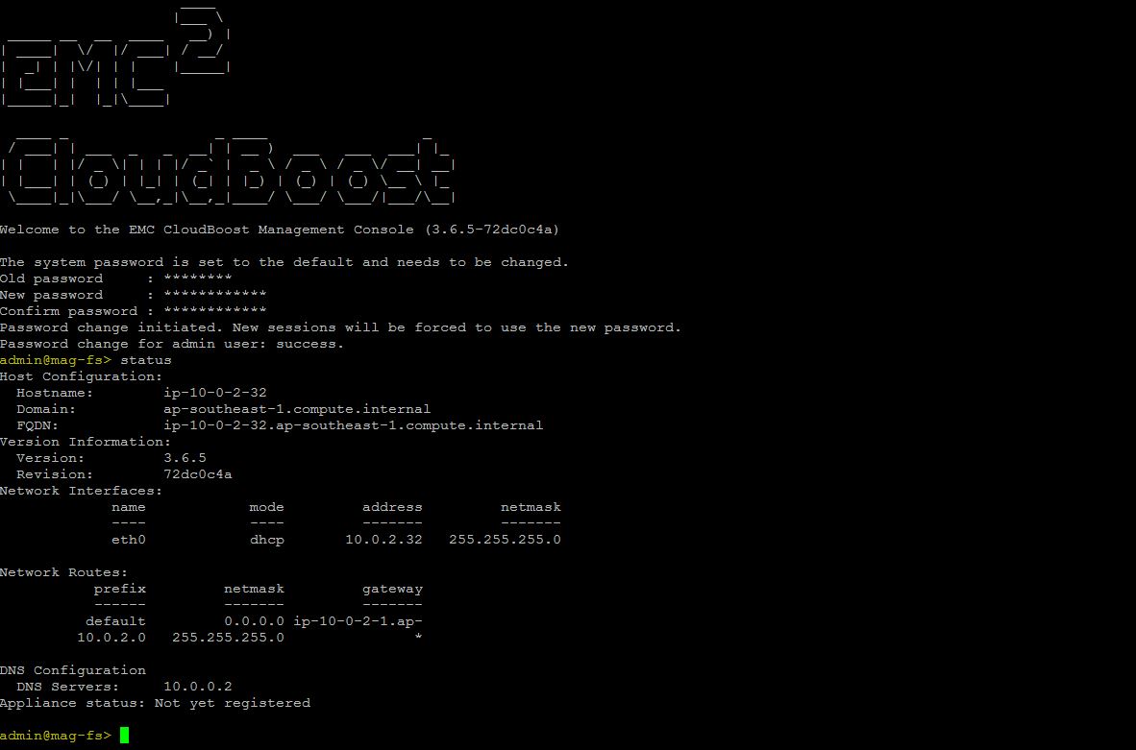This screenshot has width=1136, height=750.
Task: Click the 'mode' column header
Action: [266, 507]
